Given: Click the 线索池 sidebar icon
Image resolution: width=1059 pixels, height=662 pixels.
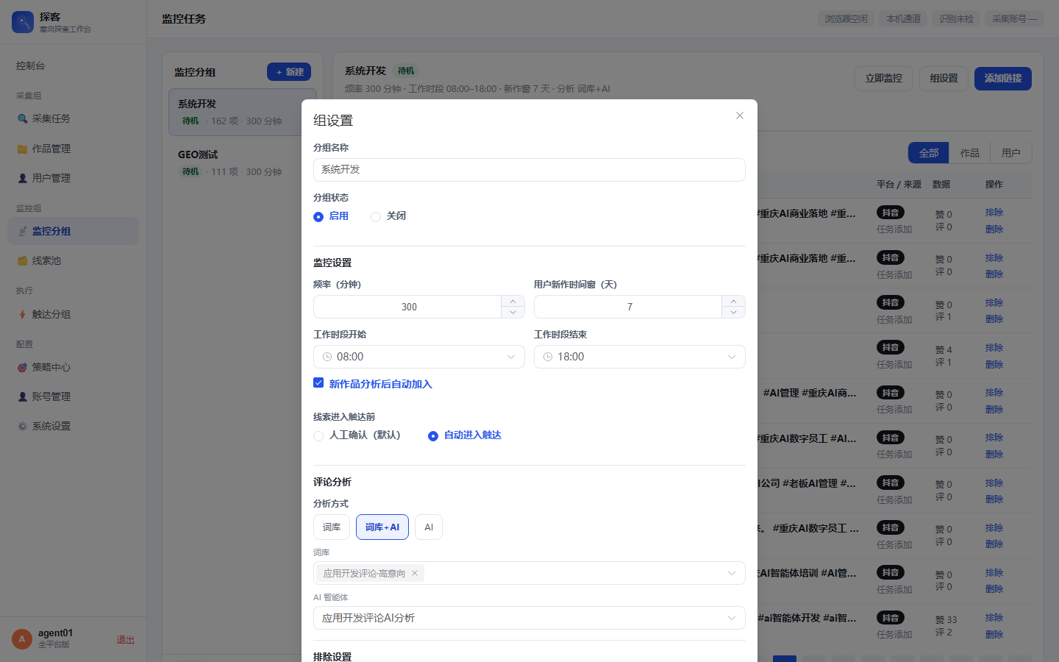Looking at the screenshot, I should coord(22,260).
